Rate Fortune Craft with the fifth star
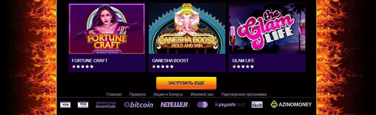This screenshot has height=115, width=376. tap(92, 67)
